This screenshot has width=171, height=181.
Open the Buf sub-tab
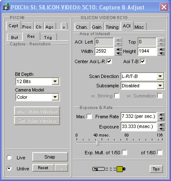tap(14, 37)
